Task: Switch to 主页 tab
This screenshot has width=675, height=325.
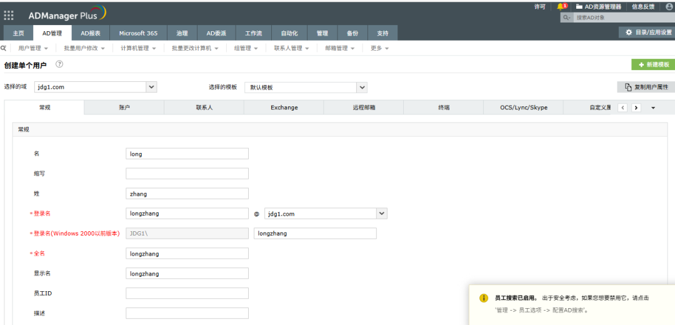Action: [x=19, y=33]
